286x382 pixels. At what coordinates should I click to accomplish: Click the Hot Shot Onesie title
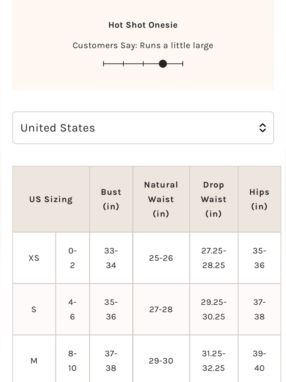pyautogui.click(x=143, y=25)
